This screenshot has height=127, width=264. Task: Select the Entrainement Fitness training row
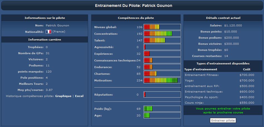(x=223, y=75)
